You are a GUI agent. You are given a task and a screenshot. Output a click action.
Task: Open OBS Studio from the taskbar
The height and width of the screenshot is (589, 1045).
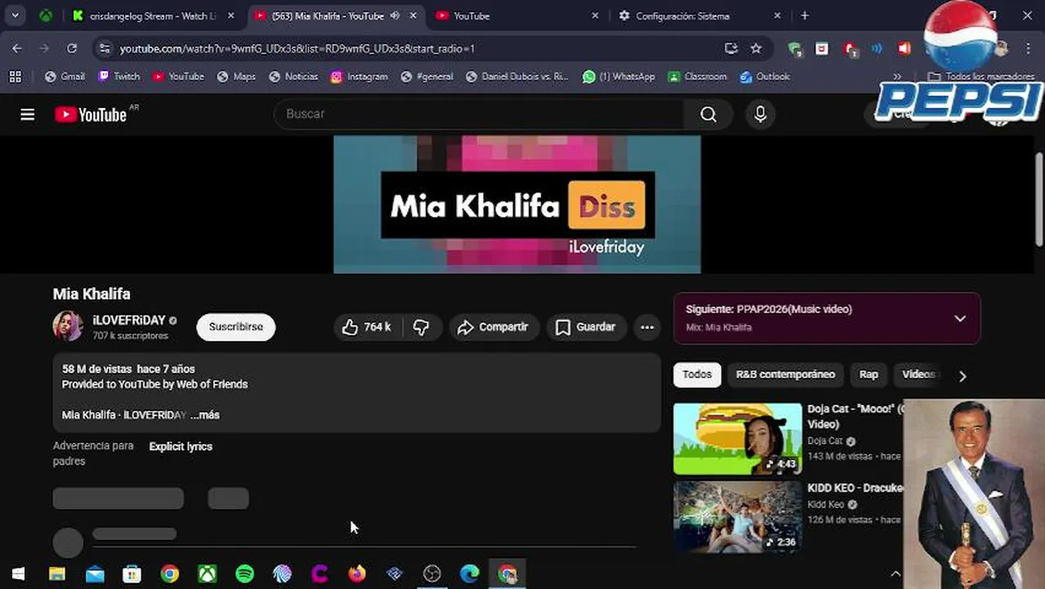click(x=433, y=574)
